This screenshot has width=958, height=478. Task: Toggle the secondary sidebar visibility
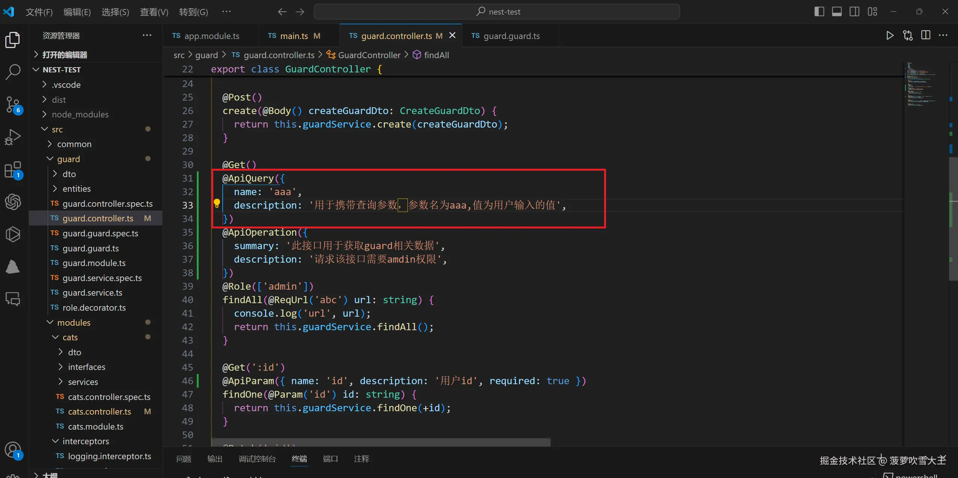[x=854, y=12]
